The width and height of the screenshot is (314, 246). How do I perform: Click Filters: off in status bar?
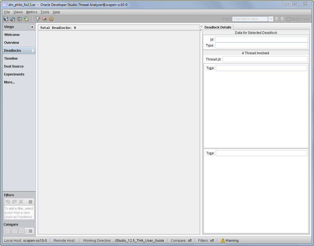tap(206, 240)
